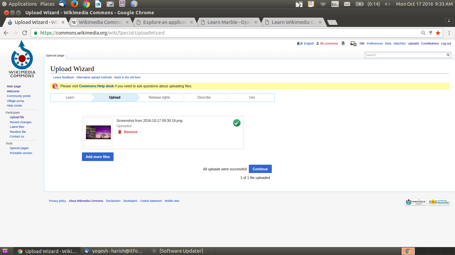
Task: Open the En keyboard layout indicator
Action: point(335,4)
